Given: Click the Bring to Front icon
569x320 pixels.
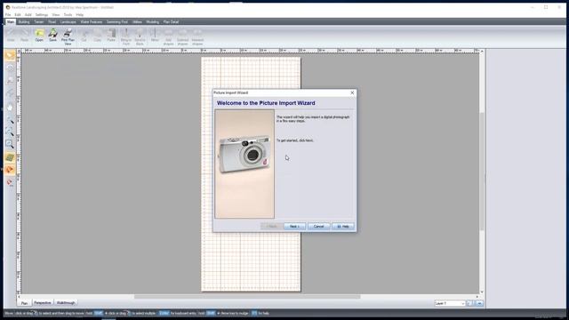Looking at the screenshot, I should (126, 37).
